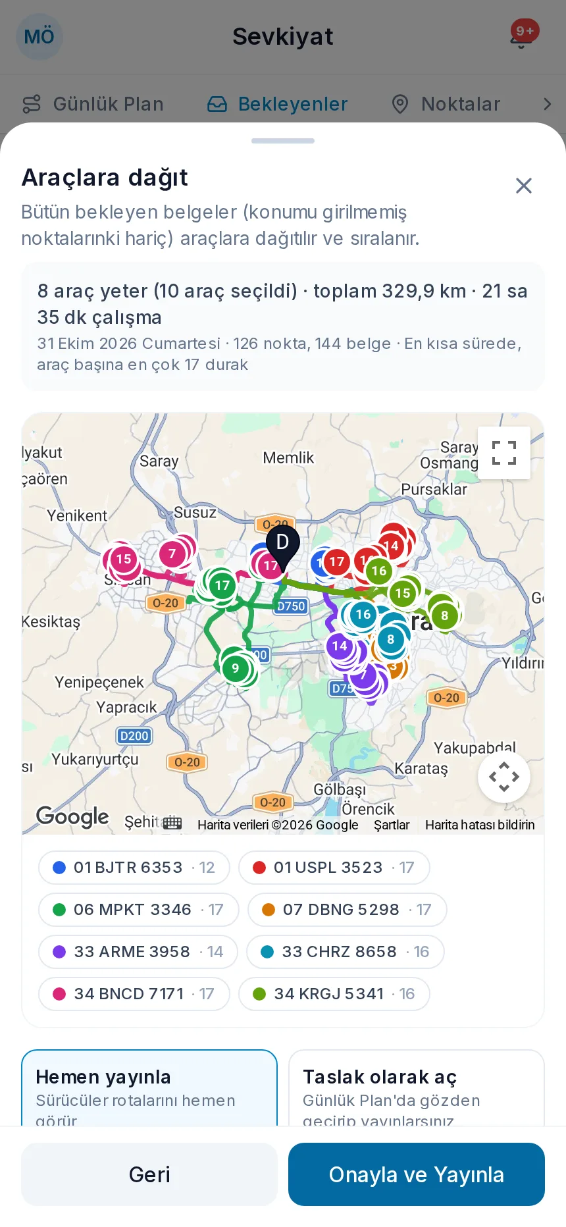The image size is (566, 1227).
Task: Open the Günlük Plan tab
Action: (93, 104)
